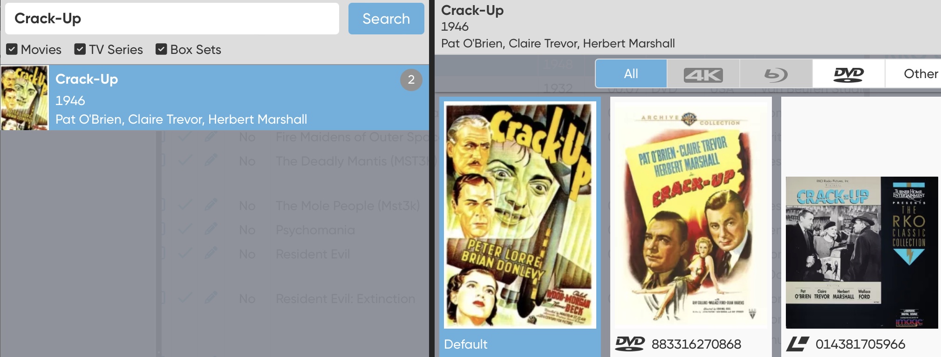Screen dimensions: 941x357
Task: Select the Archive Collection DVD cover
Action: [691, 216]
